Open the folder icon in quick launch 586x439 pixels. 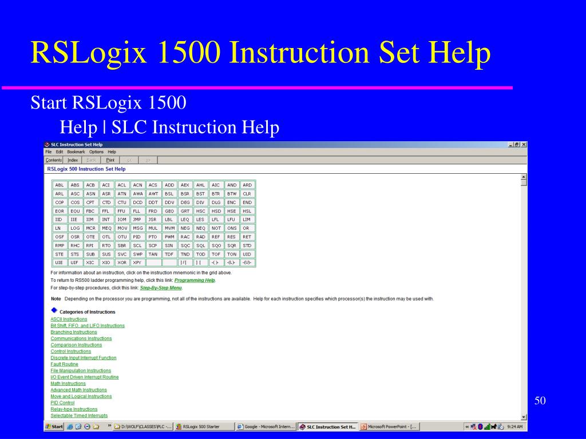pos(96,426)
